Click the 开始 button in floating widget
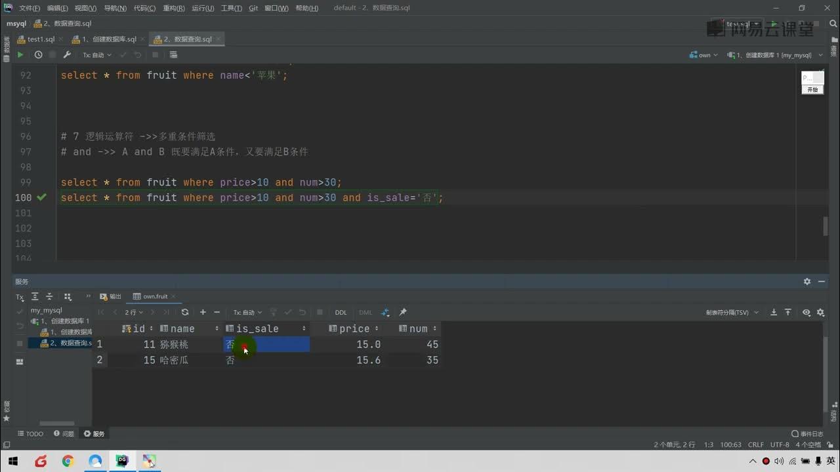The height and width of the screenshot is (472, 840). pos(812,90)
